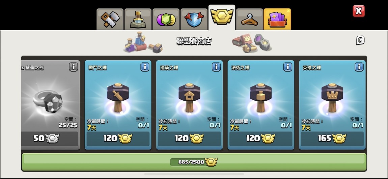Click the 50 silver medal price button
Viewport: 388px width, 179px height.
(x=50, y=139)
